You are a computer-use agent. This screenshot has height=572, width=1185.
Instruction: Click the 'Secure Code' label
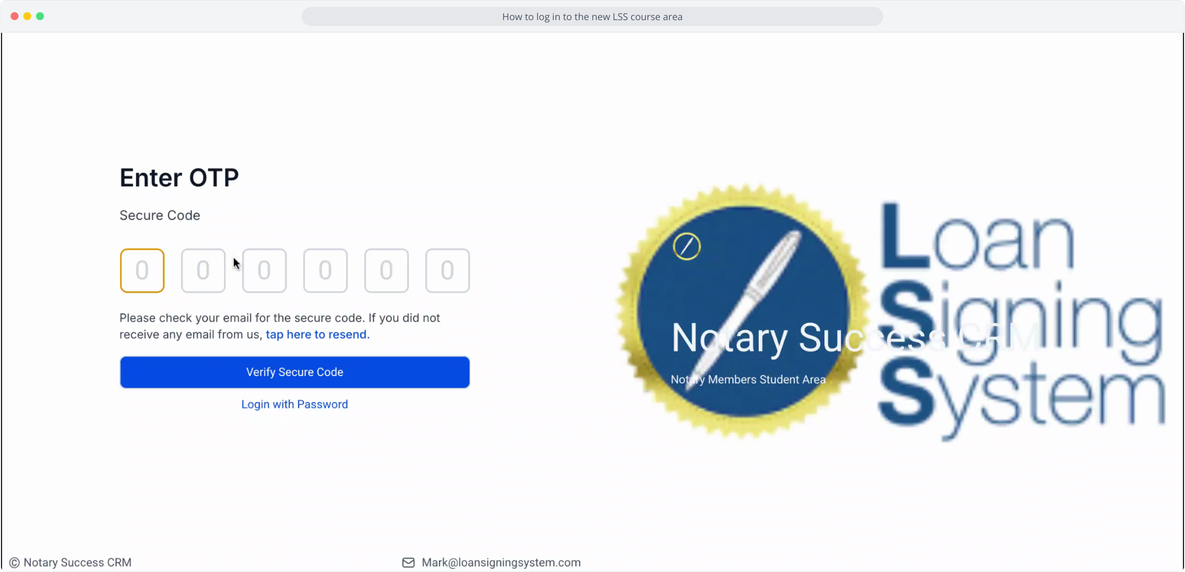(x=160, y=215)
